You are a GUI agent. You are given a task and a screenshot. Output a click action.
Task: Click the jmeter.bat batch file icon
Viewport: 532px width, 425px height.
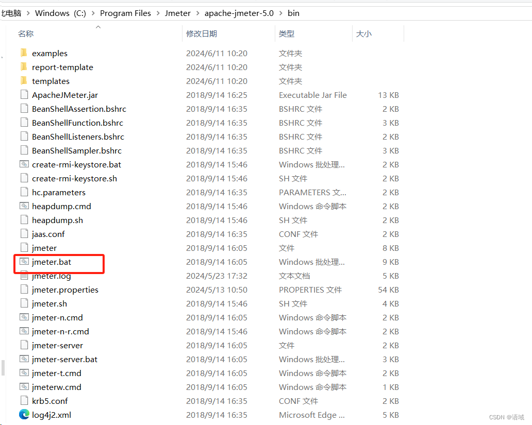tap(24, 262)
